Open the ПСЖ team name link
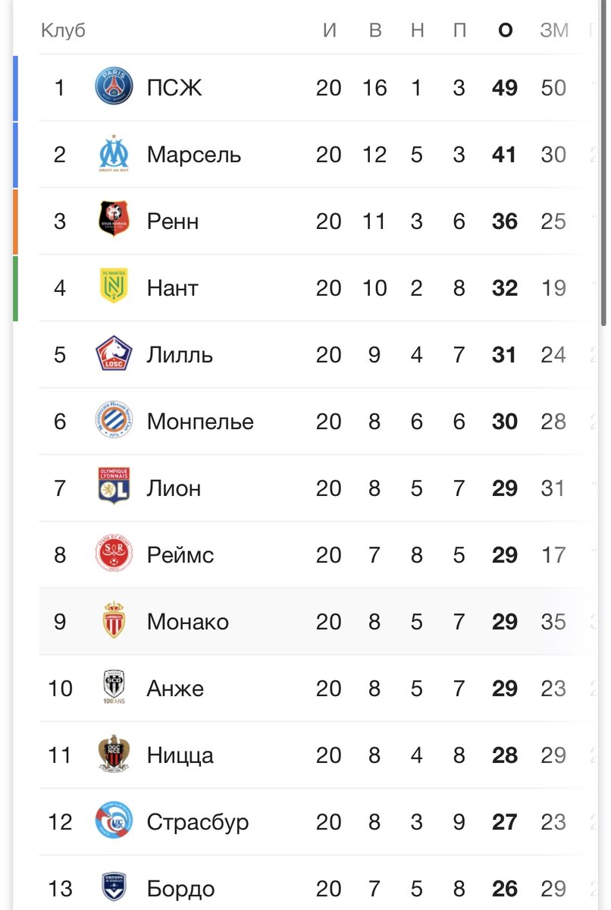Screen dimensions: 611x910 [x=175, y=88]
